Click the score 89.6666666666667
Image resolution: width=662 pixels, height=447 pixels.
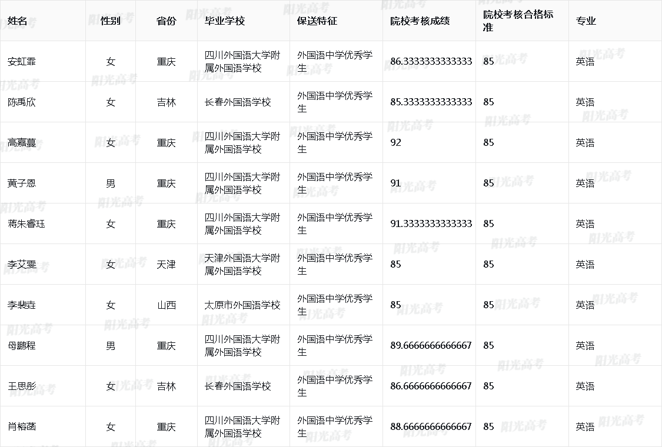(x=431, y=345)
